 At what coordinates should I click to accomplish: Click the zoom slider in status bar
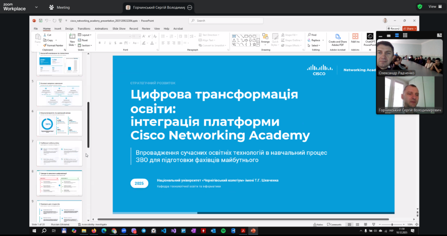pyautogui.click(x=392, y=224)
